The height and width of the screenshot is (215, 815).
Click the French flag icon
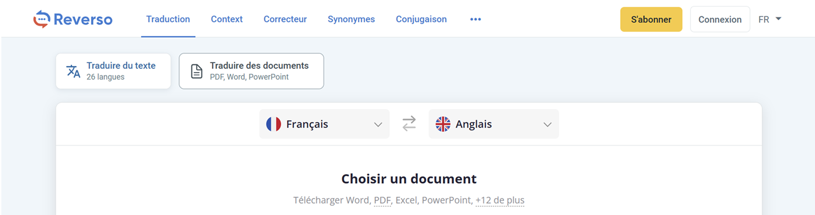point(274,124)
